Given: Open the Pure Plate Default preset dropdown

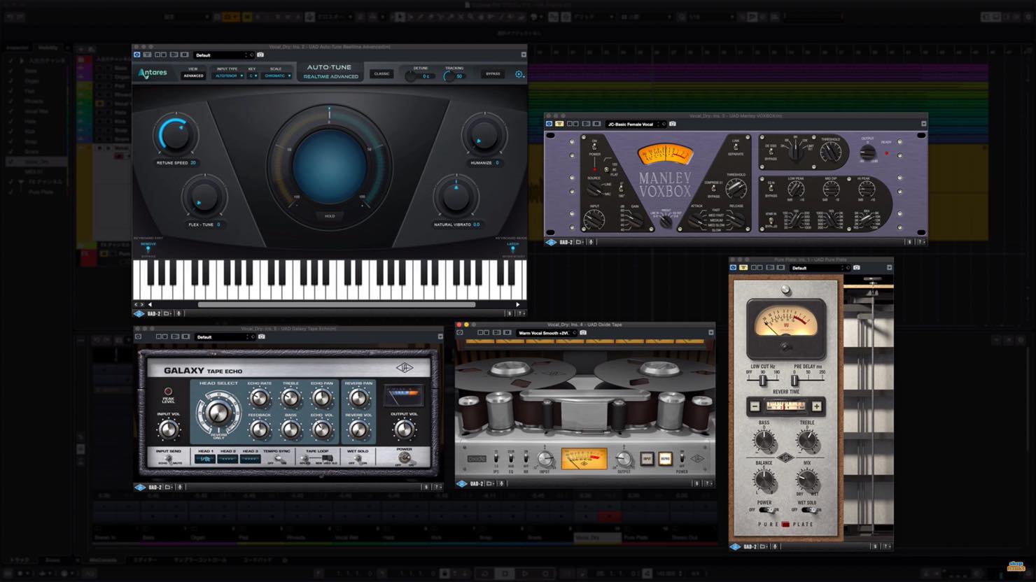Looking at the screenshot, I should pyautogui.click(x=820, y=268).
